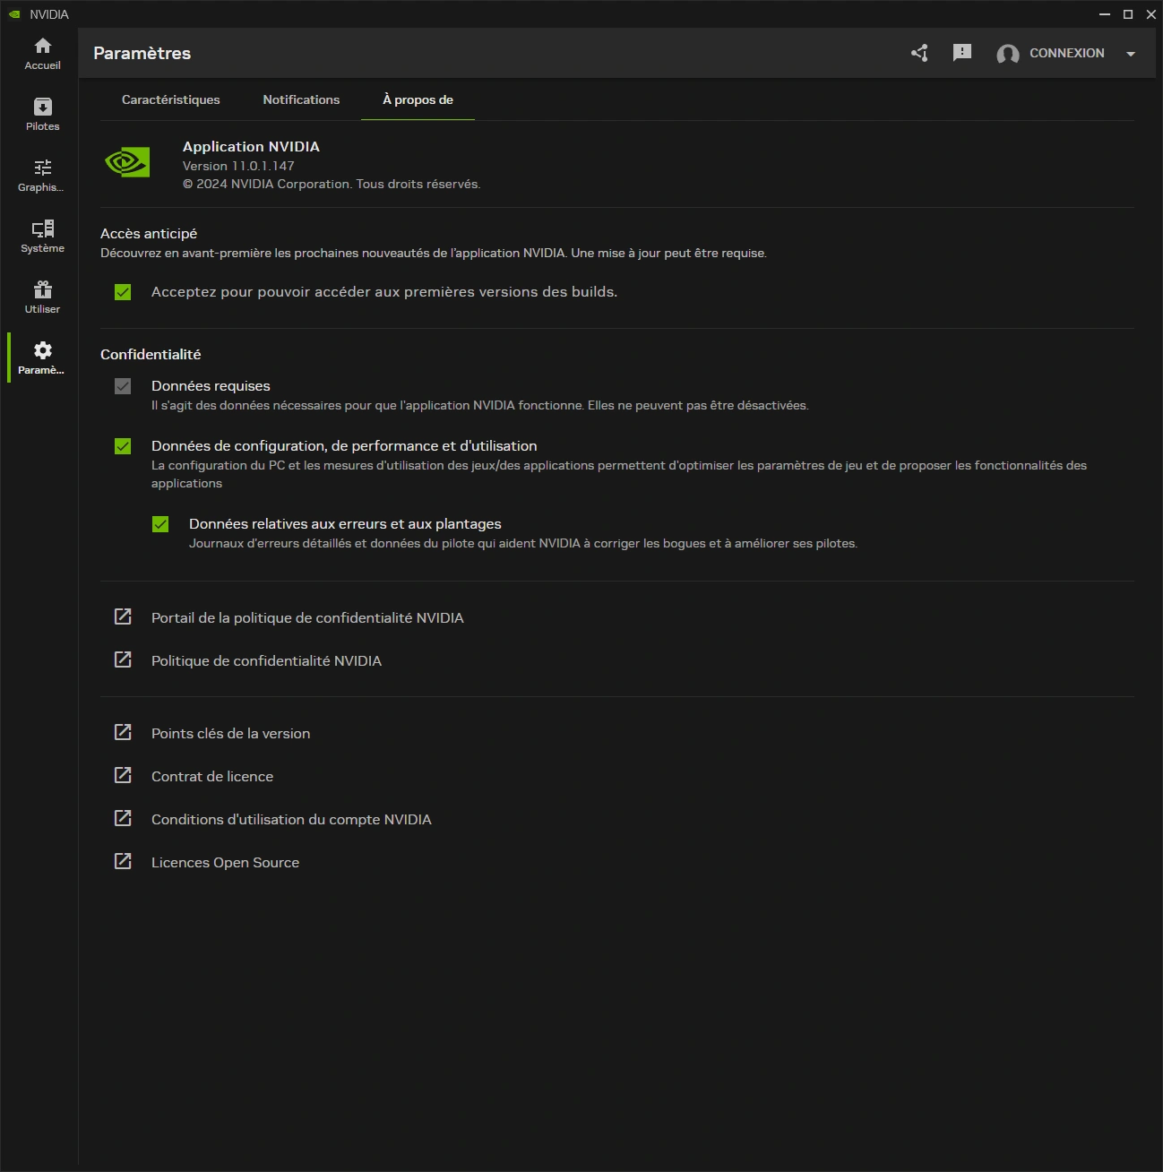Click the greyed Données requises checkbox
The image size is (1163, 1172).
click(x=123, y=386)
